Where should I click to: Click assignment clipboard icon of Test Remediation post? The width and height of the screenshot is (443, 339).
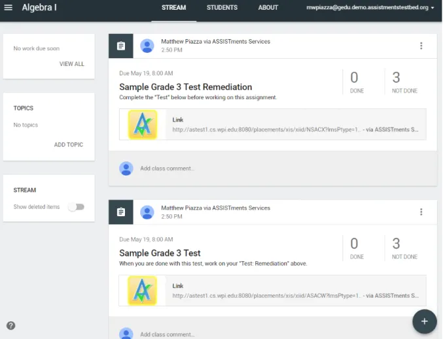click(121, 46)
